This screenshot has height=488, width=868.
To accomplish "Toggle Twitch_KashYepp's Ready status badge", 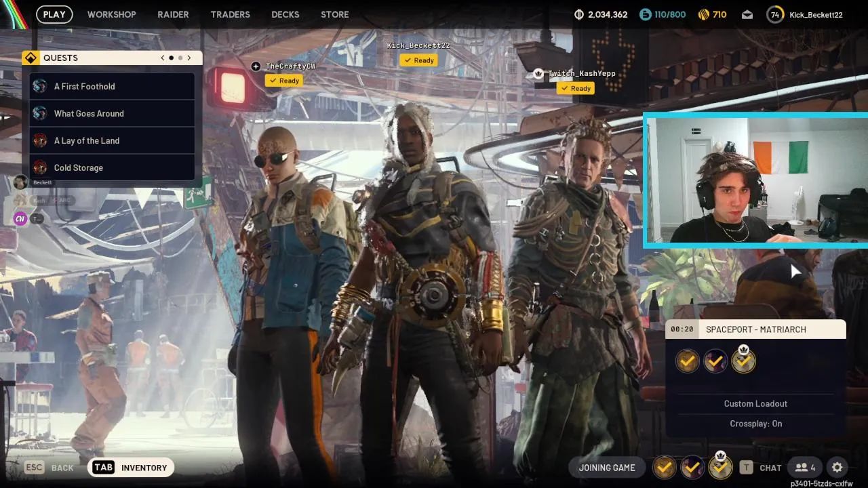I will pyautogui.click(x=575, y=88).
